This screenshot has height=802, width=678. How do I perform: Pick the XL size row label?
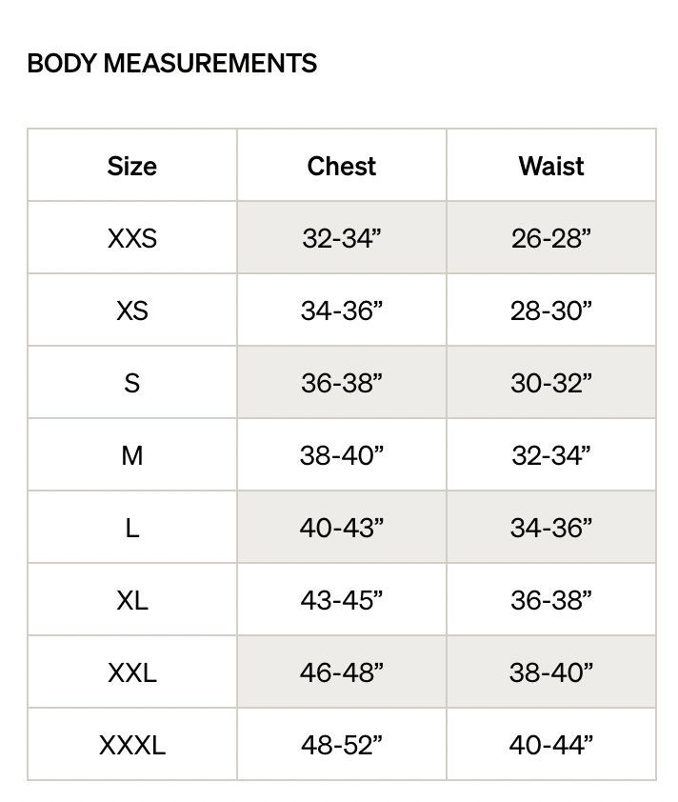[132, 599]
